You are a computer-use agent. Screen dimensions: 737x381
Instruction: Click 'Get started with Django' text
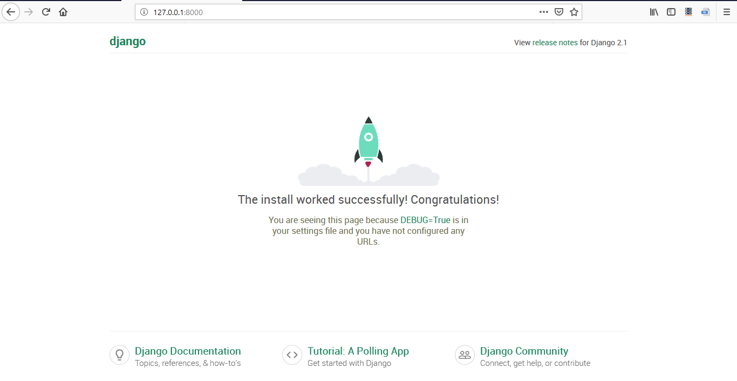[x=349, y=363]
